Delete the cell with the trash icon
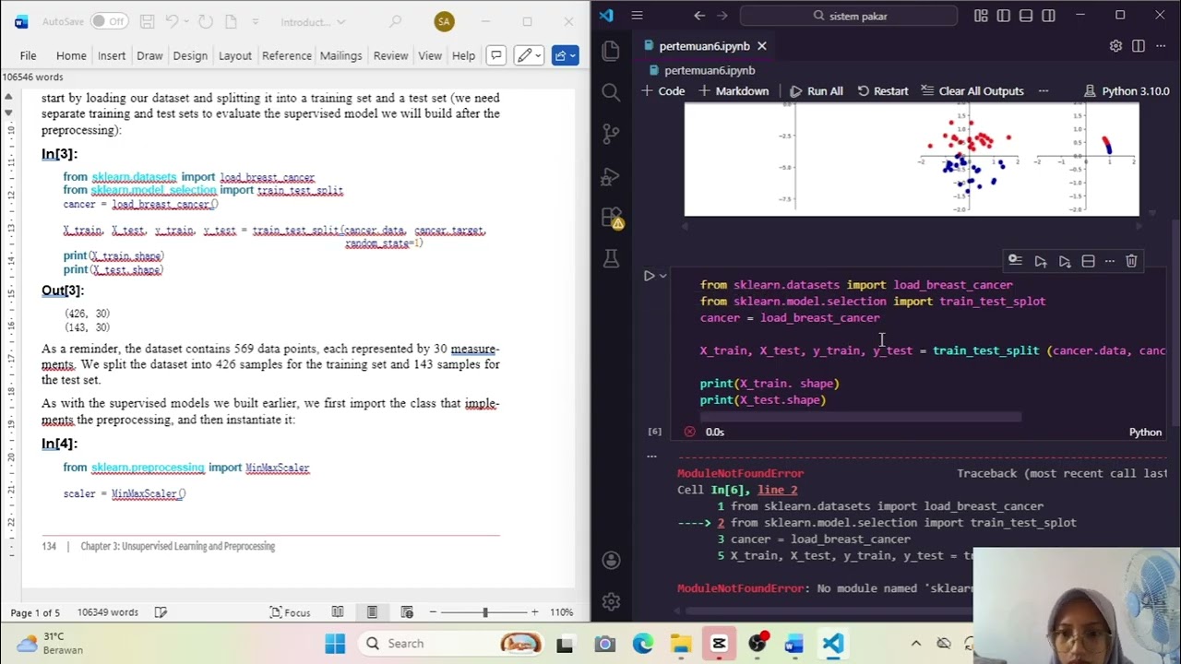1181x664 pixels. [1131, 261]
